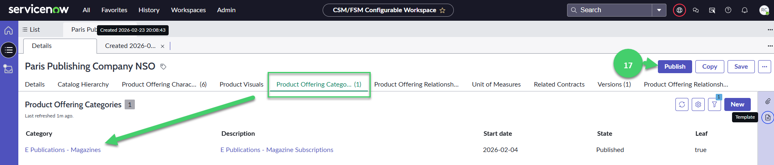Image resolution: width=774 pixels, height=165 pixels.
Task: Open the Workspaces menu
Action: 188,10
